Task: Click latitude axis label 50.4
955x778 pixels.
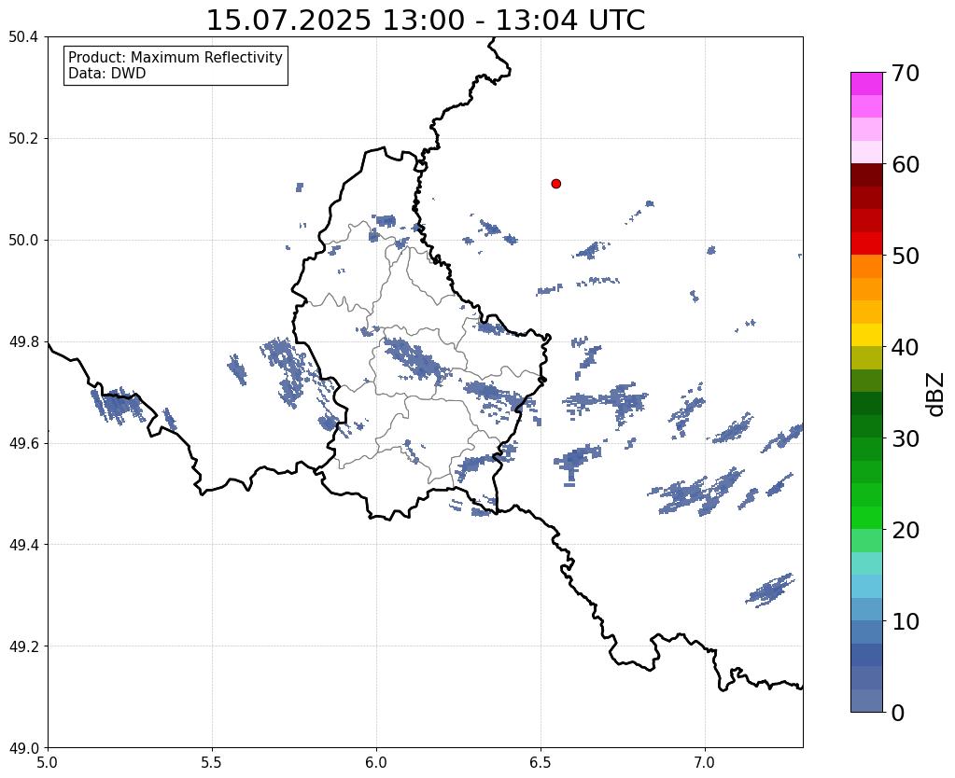Action: pyautogui.click(x=23, y=37)
